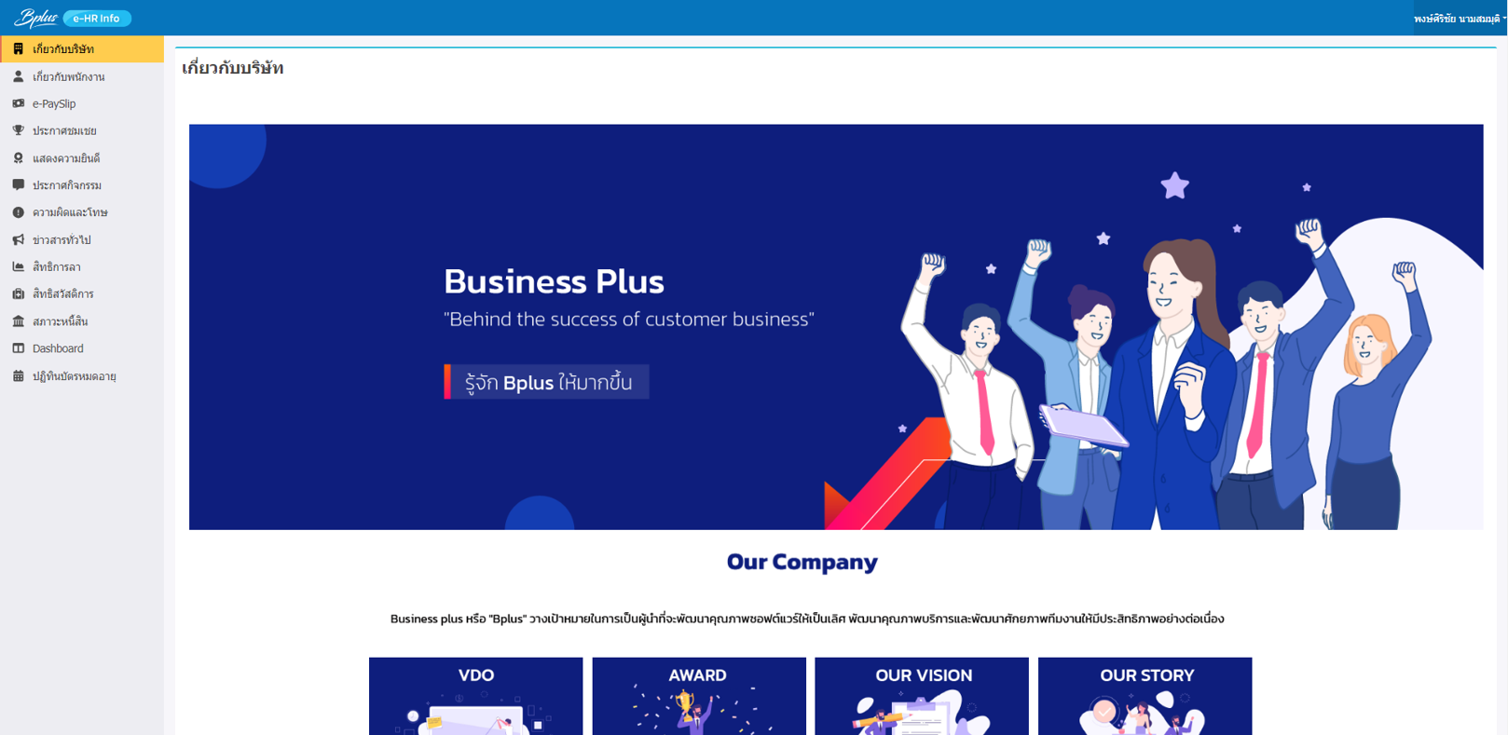
Task: Click the รู้จัก Bplus ให้มากขึ้น banner button
Action: click(547, 382)
